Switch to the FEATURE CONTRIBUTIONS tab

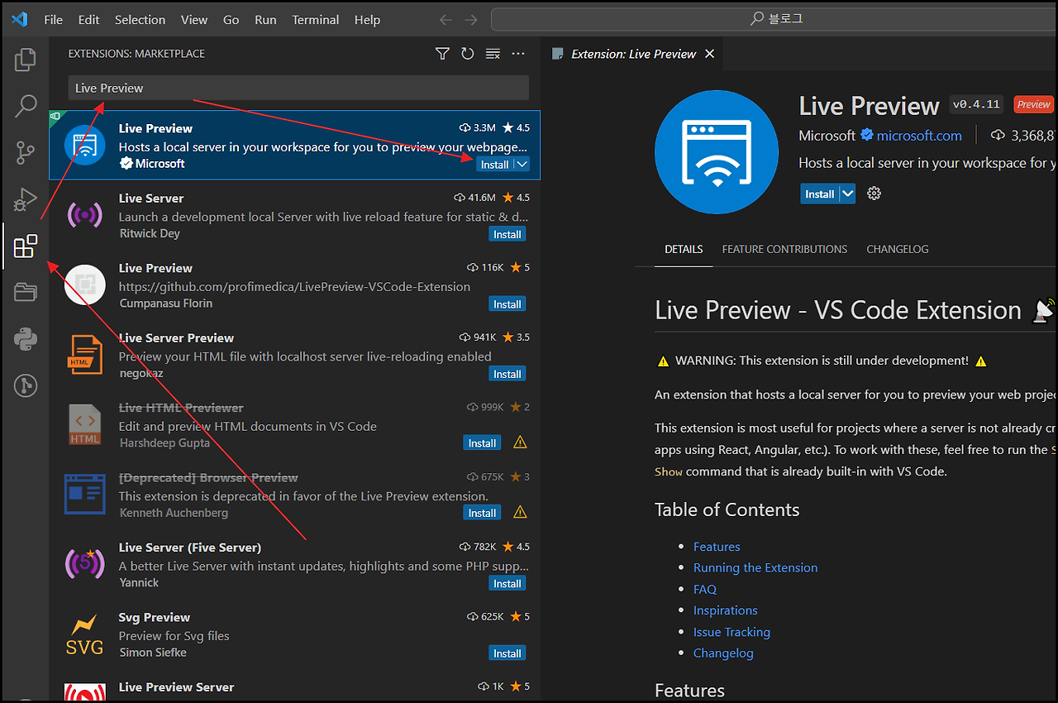click(784, 248)
